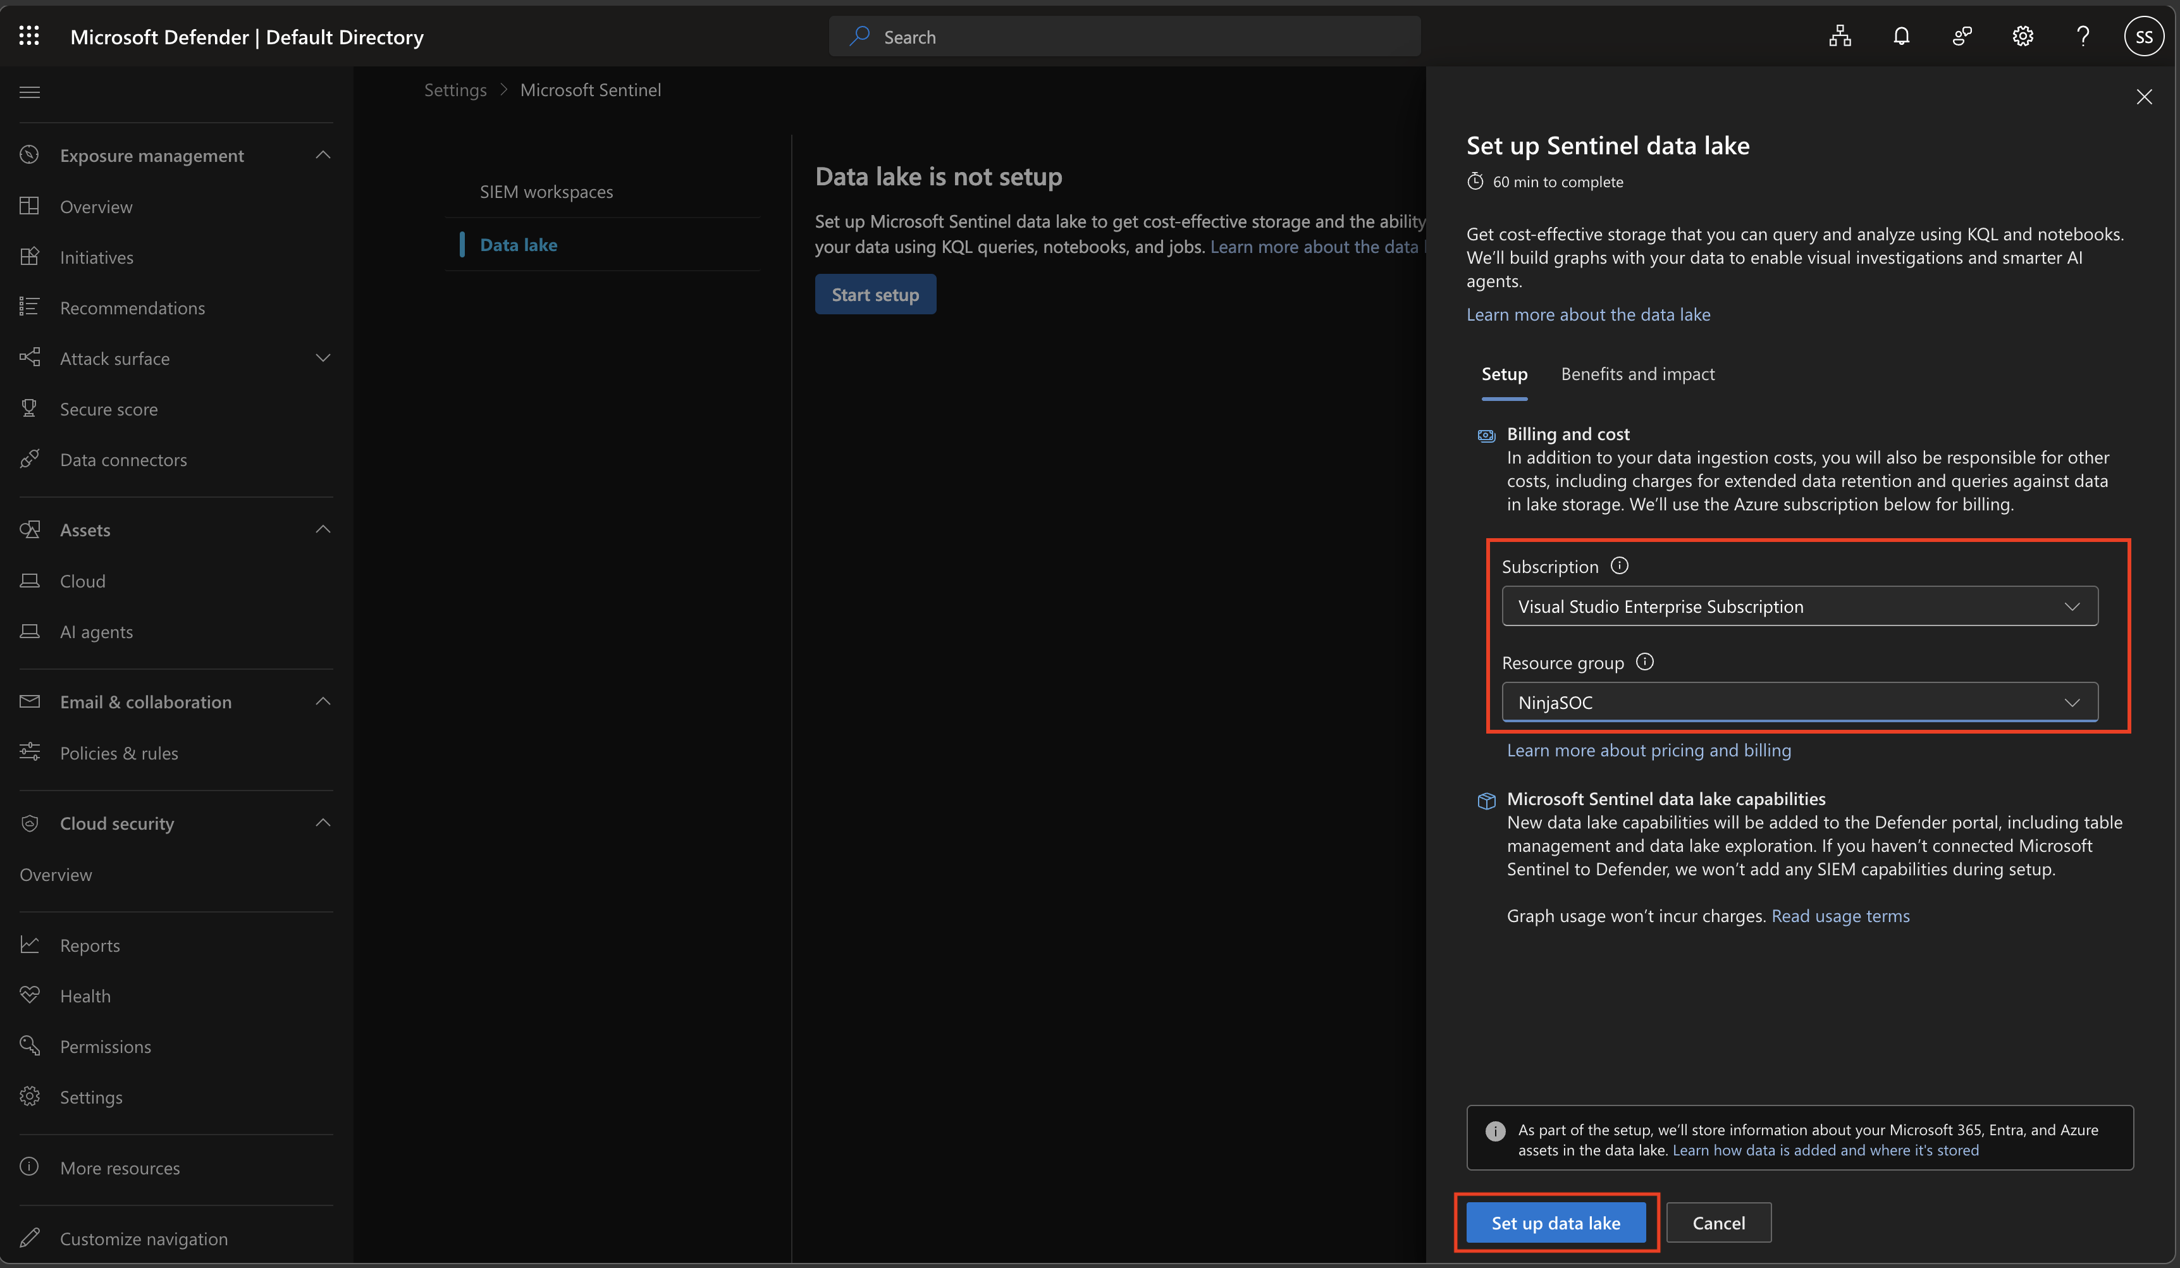Collapse the navigation hamburger menu
Viewport: 2180px width, 1268px height.
pos(30,92)
